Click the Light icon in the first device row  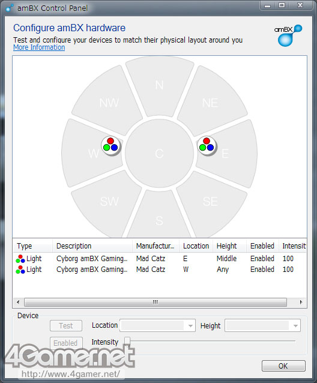coord(20,259)
